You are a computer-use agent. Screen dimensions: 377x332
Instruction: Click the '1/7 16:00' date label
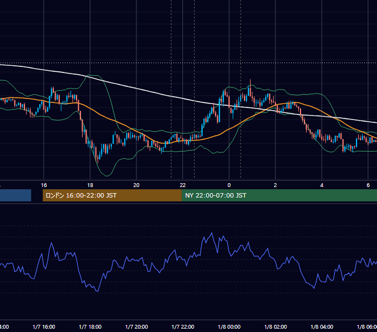(x=44, y=326)
